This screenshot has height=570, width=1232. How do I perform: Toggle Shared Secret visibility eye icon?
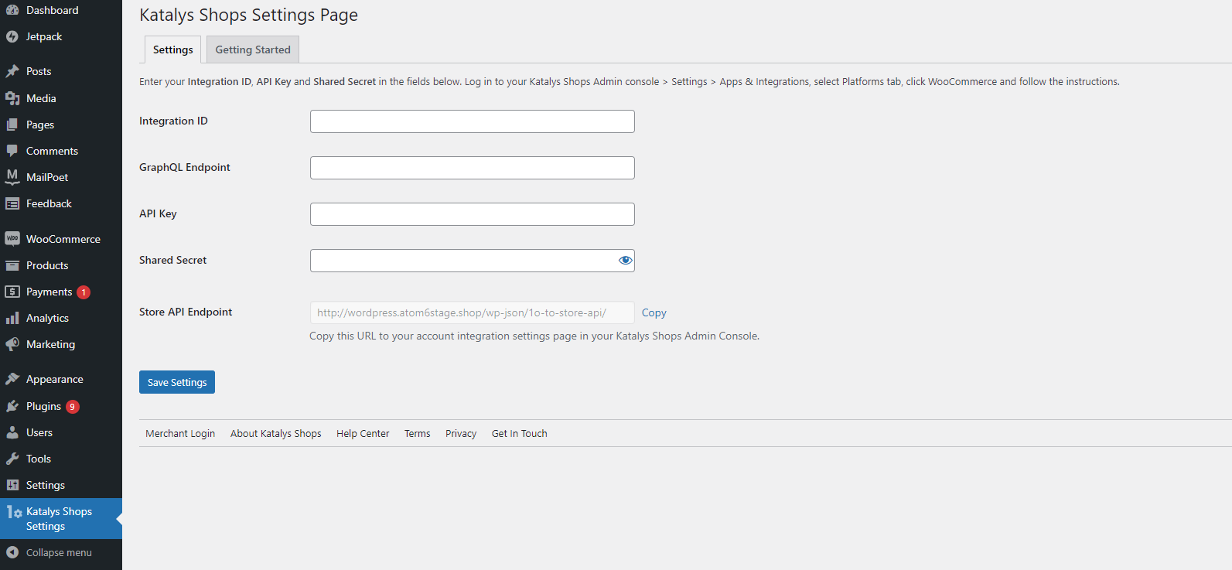click(625, 261)
